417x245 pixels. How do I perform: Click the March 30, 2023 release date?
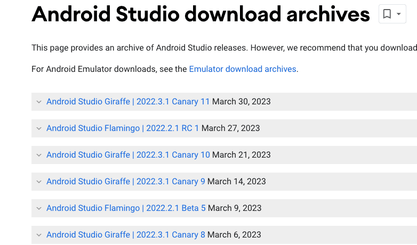click(x=242, y=102)
